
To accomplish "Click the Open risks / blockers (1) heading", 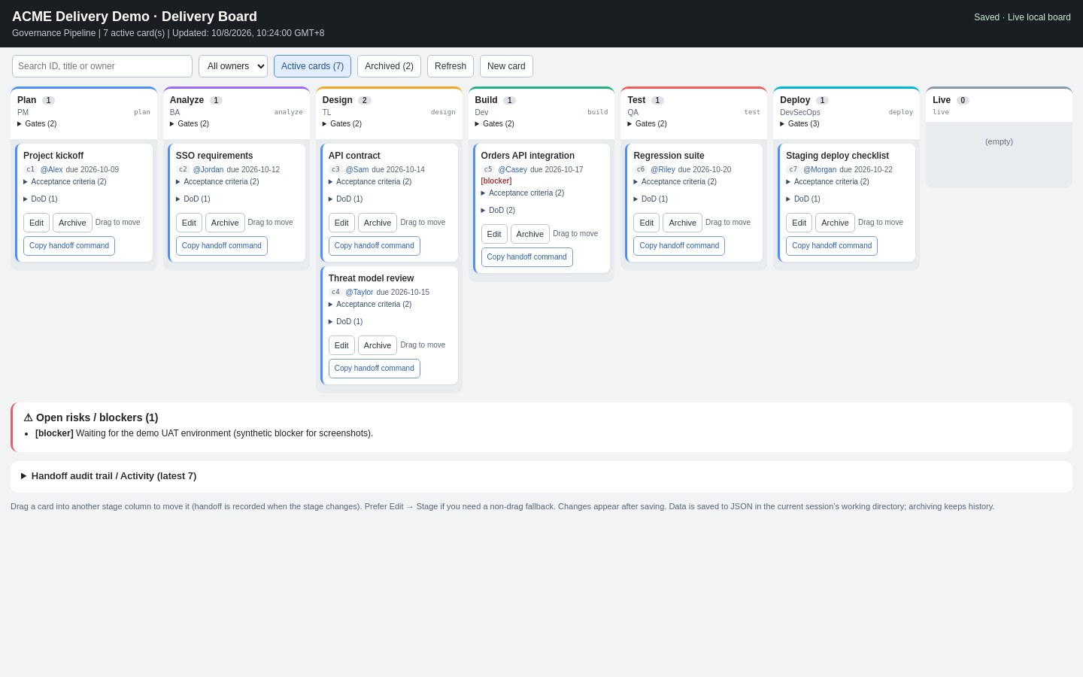I will coord(91,417).
